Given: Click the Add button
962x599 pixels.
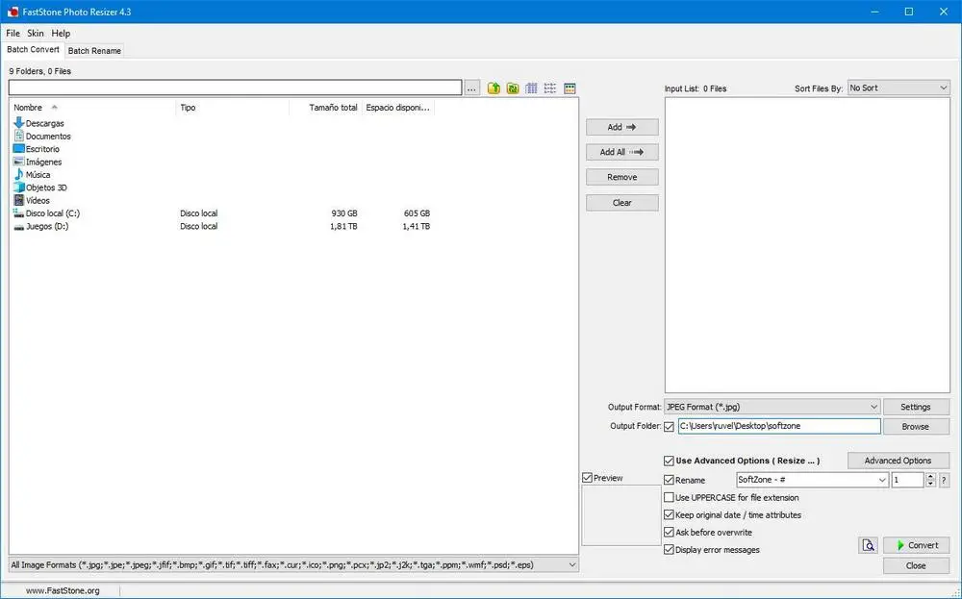Looking at the screenshot, I should pos(622,127).
